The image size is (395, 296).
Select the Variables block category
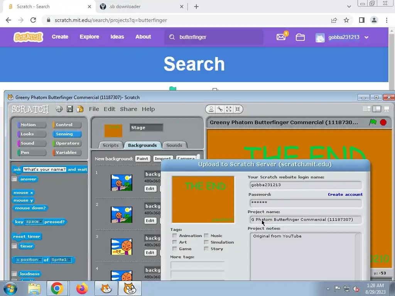(x=67, y=152)
